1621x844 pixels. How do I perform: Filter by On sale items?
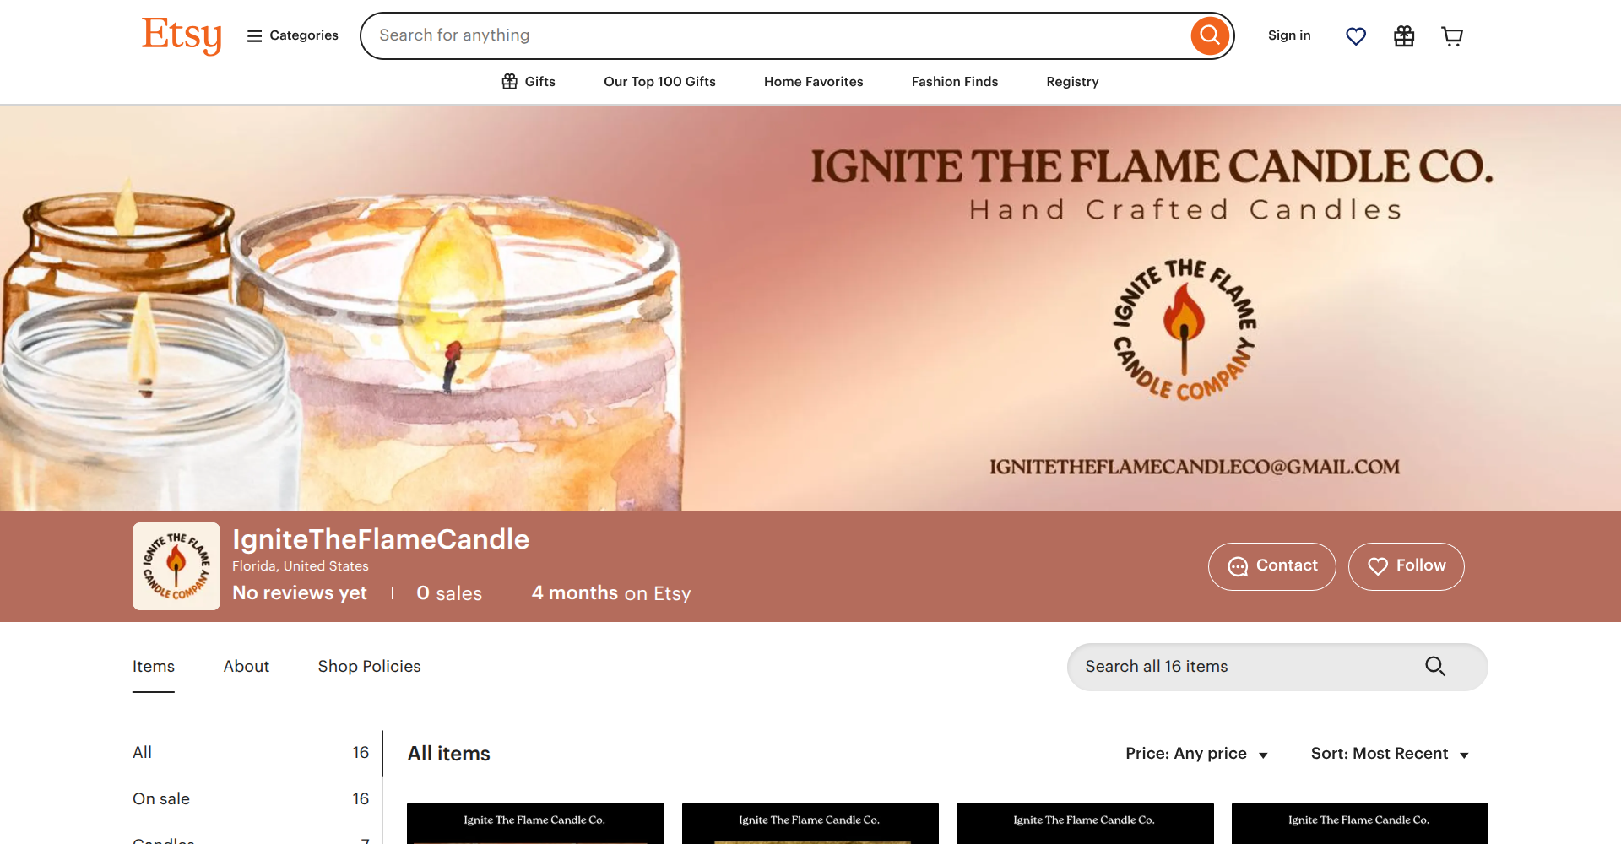(x=251, y=799)
